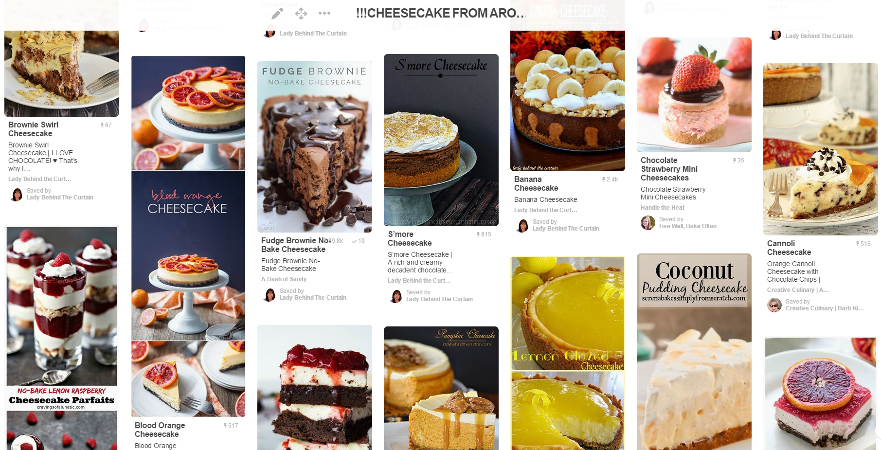Click the 2.4k pin count on Banana Cheesecake

pos(610,180)
